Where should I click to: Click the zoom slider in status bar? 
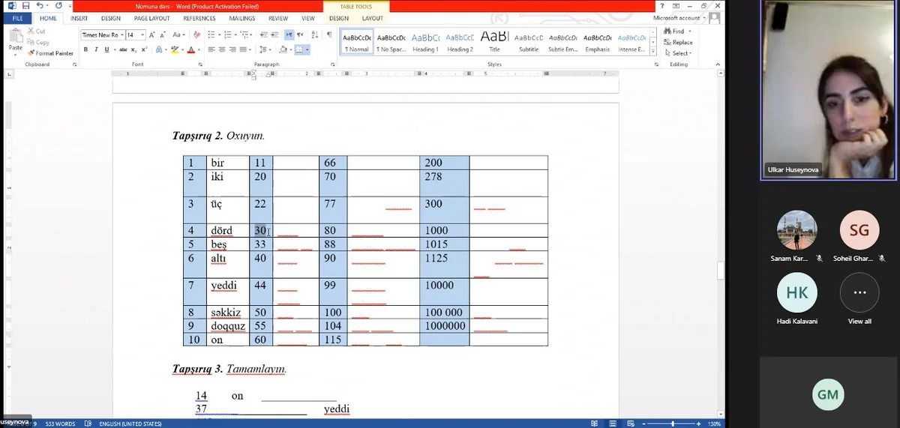pyautogui.click(x=673, y=424)
